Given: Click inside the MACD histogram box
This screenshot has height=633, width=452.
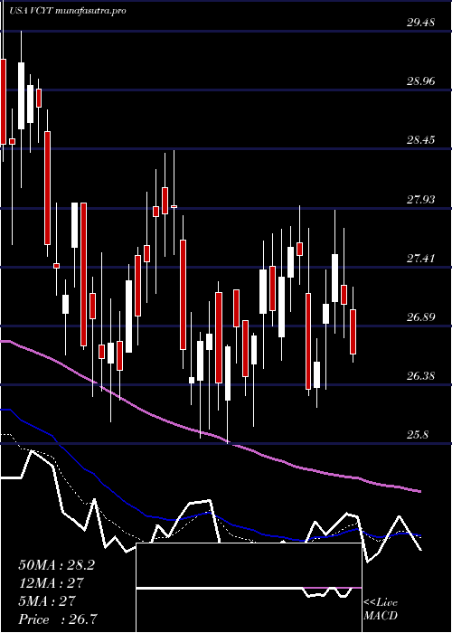Looking at the screenshot, I should [x=249, y=588].
